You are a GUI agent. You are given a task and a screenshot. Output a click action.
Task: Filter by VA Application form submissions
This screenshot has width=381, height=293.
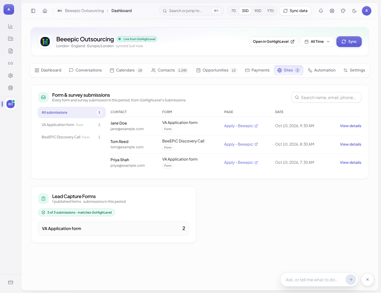tap(72, 125)
